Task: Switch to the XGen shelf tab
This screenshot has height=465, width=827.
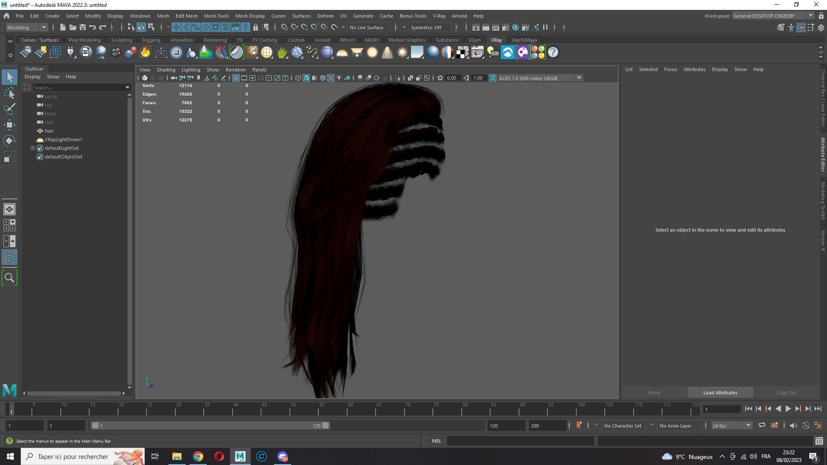Action: pyautogui.click(x=474, y=40)
